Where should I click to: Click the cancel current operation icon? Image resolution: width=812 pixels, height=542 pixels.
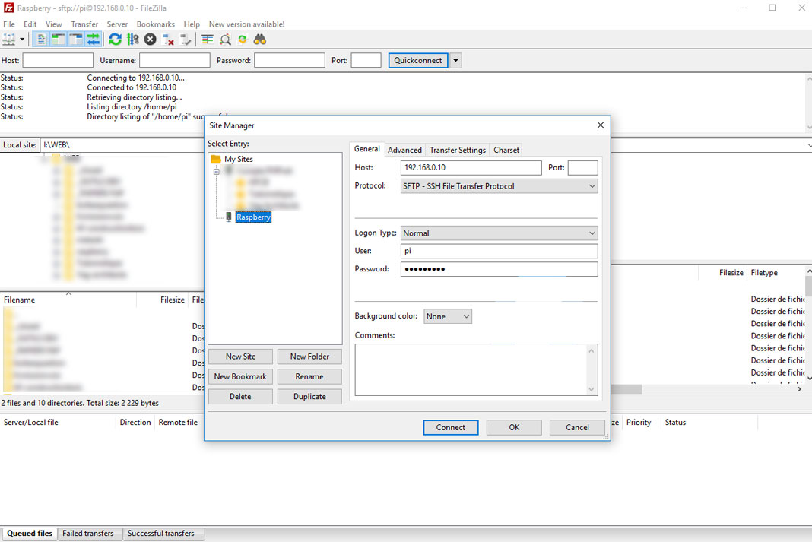click(x=151, y=40)
